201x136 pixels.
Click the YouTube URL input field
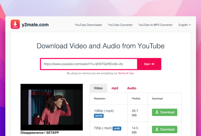[89, 64]
